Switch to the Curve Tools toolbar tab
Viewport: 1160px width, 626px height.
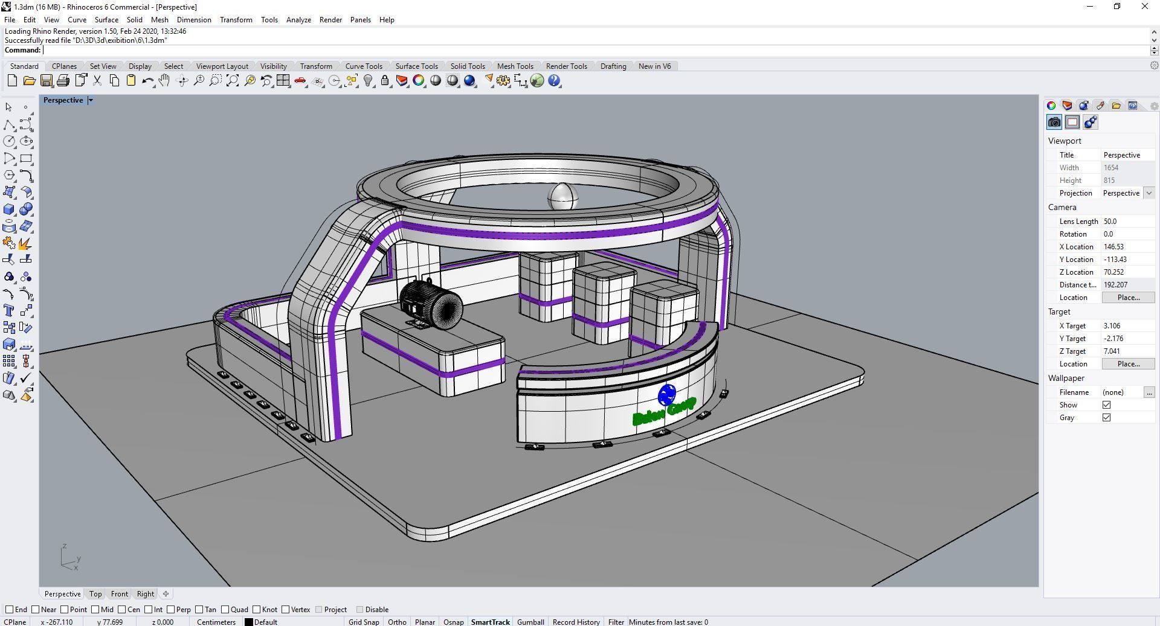364,66
